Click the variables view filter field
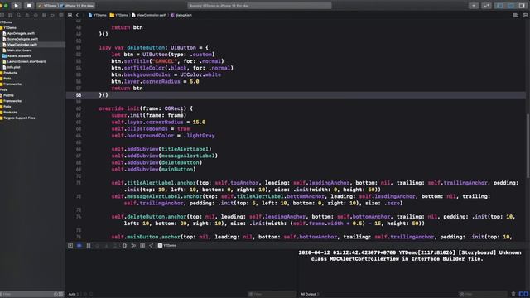The image size is (530, 298). pyautogui.click(x=272, y=295)
